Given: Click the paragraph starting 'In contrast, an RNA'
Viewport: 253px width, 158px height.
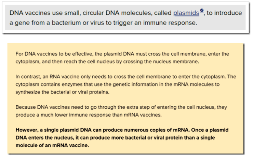Looking at the screenshot, I should 126,84.
